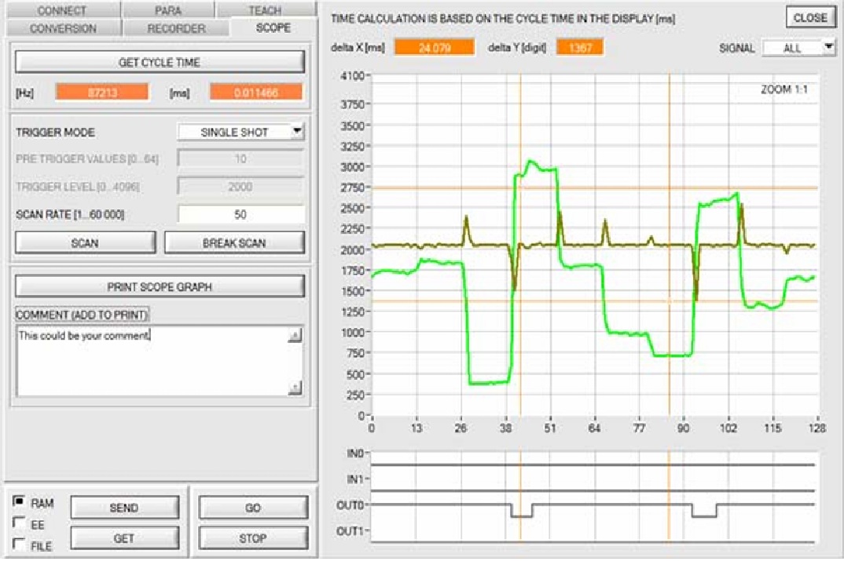The width and height of the screenshot is (844, 561).
Task: Click the delta X value 24.079
Action: tap(435, 47)
